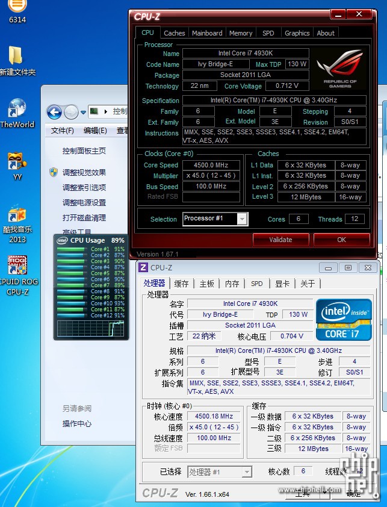
Task: Click the shield icon next to 调整视觉效果
Action: [54, 172]
